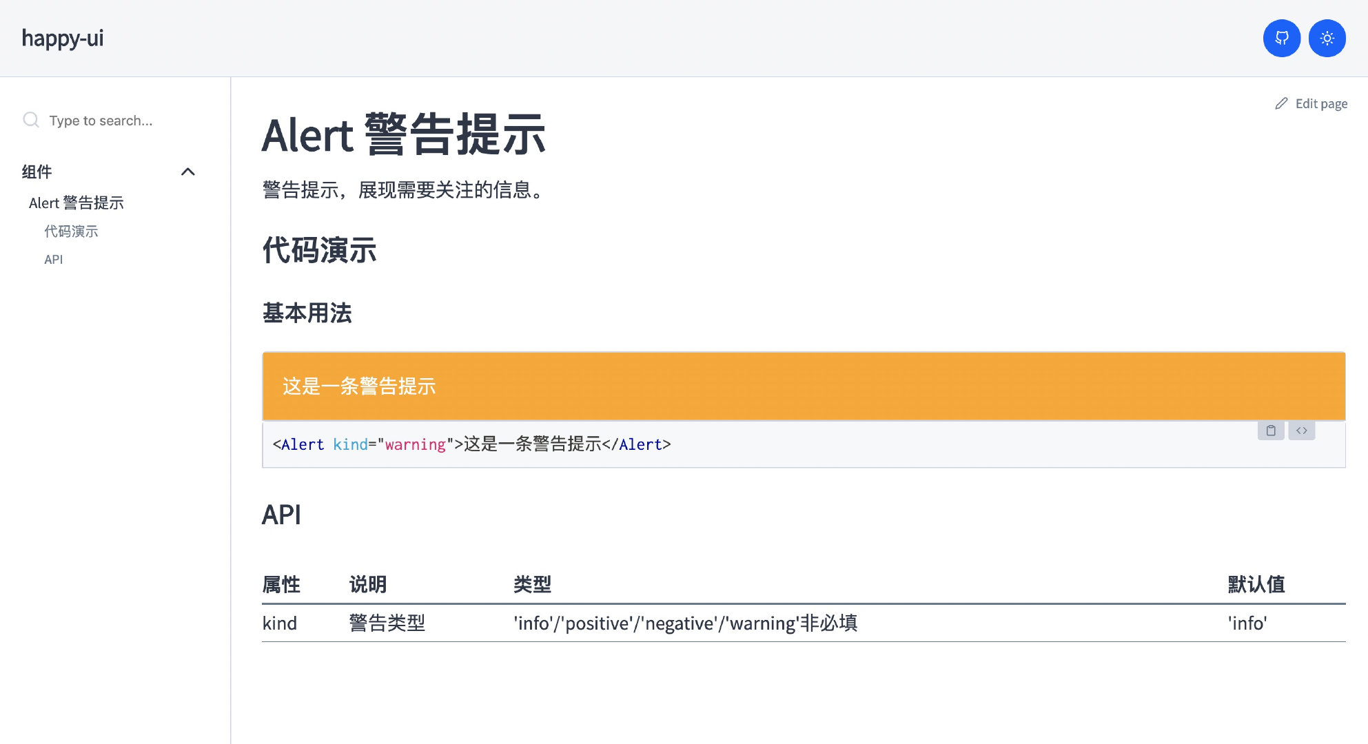Toggle the light/dark theme sun button
This screenshot has width=1368, height=744.
[x=1327, y=38]
